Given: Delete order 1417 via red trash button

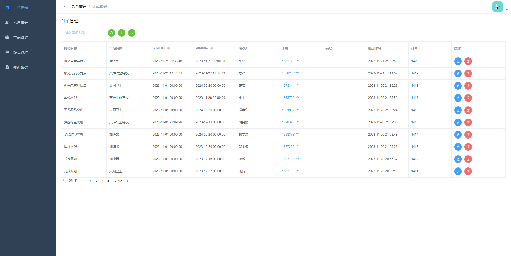Looking at the screenshot, I should (468, 98).
